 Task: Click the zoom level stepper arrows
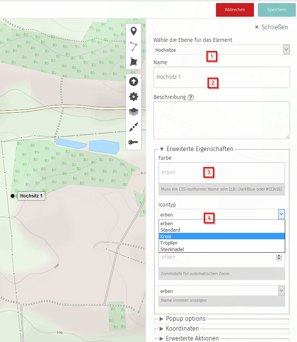tap(279, 257)
